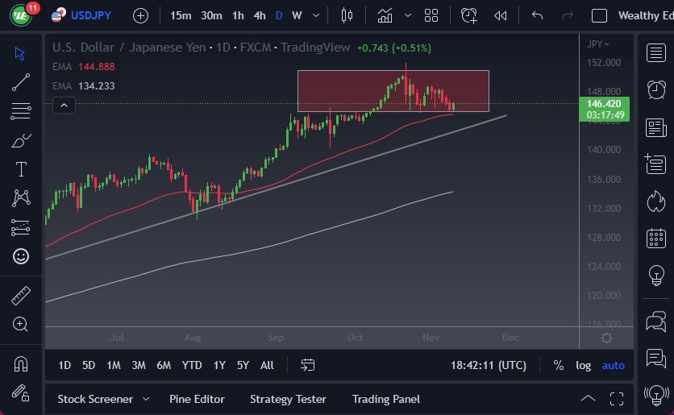
Task: Select the text annotation tool
Action: coord(21,169)
